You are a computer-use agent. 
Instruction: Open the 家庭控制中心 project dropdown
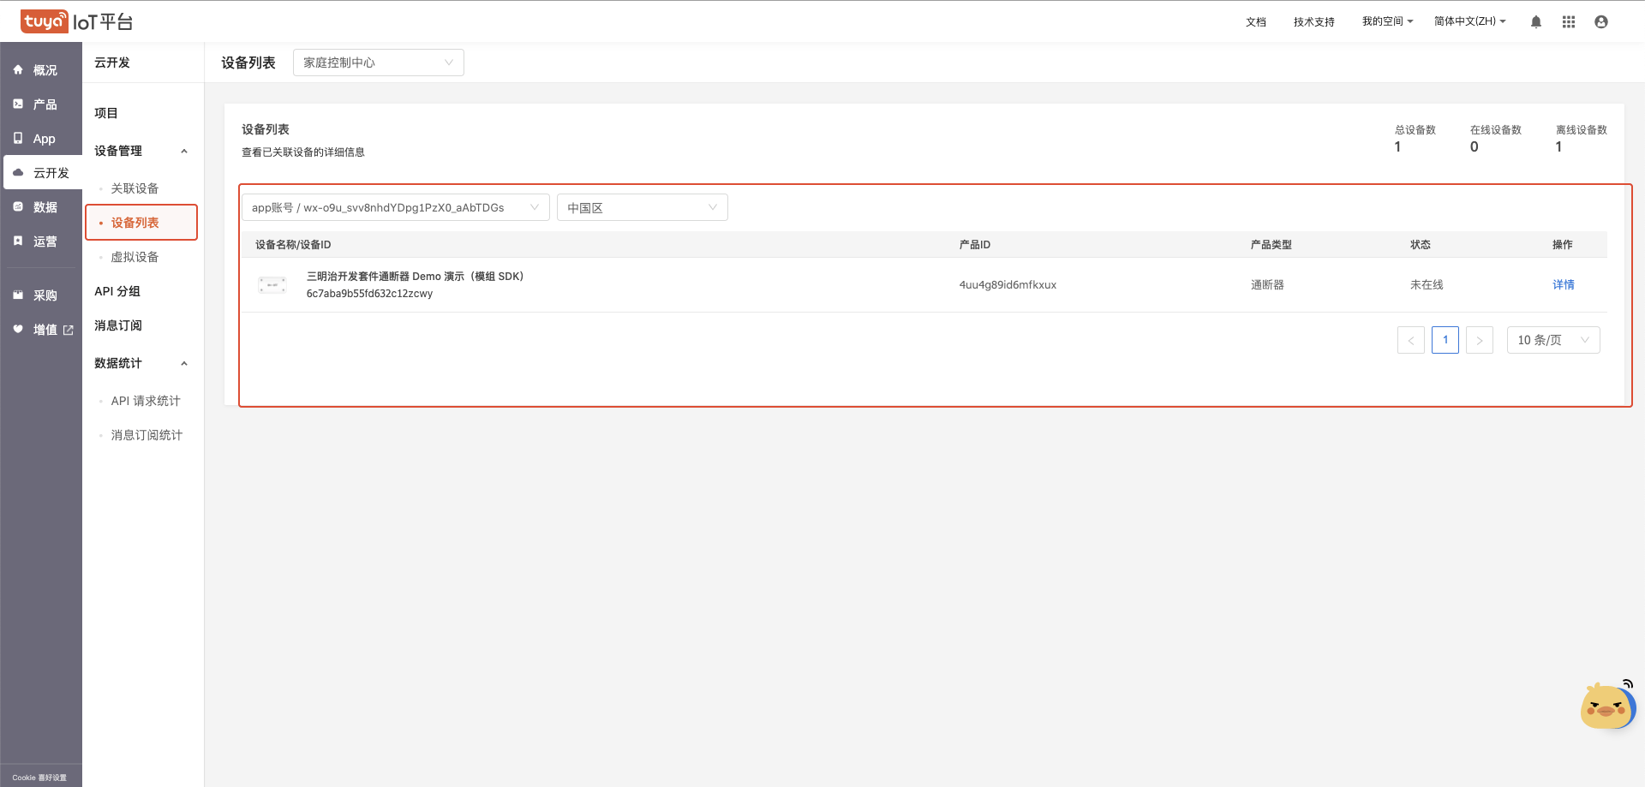pos(379,63)
